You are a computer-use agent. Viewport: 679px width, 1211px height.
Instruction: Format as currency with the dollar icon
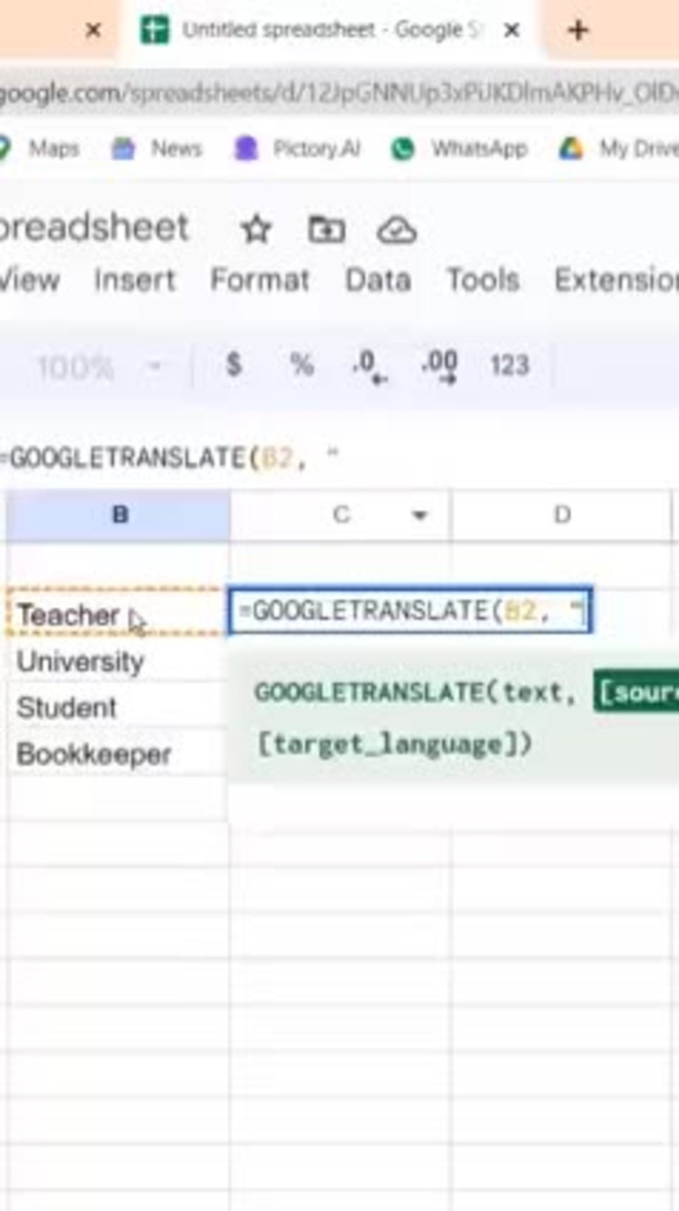(x=234, y=365)
